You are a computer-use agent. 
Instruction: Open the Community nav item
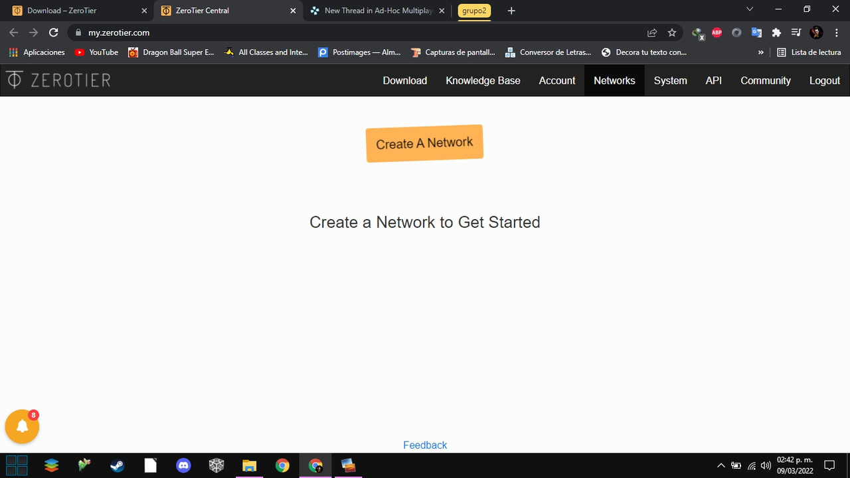pyautogui.click(x=766, y=80)
